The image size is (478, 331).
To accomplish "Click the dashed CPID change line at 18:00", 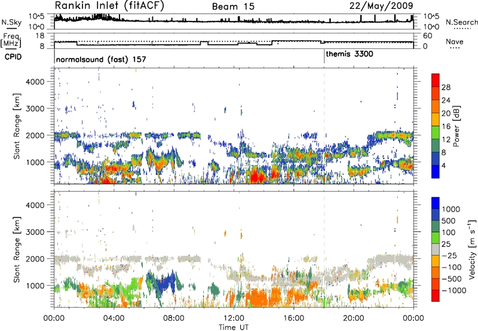I will (324, 125).
